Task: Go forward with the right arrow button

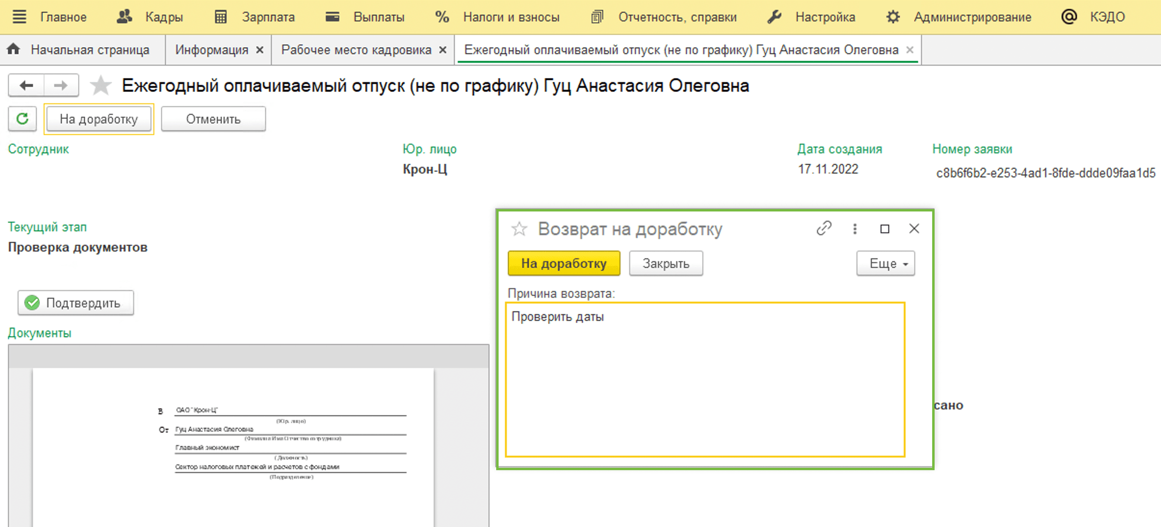Action: pos(61,86)
